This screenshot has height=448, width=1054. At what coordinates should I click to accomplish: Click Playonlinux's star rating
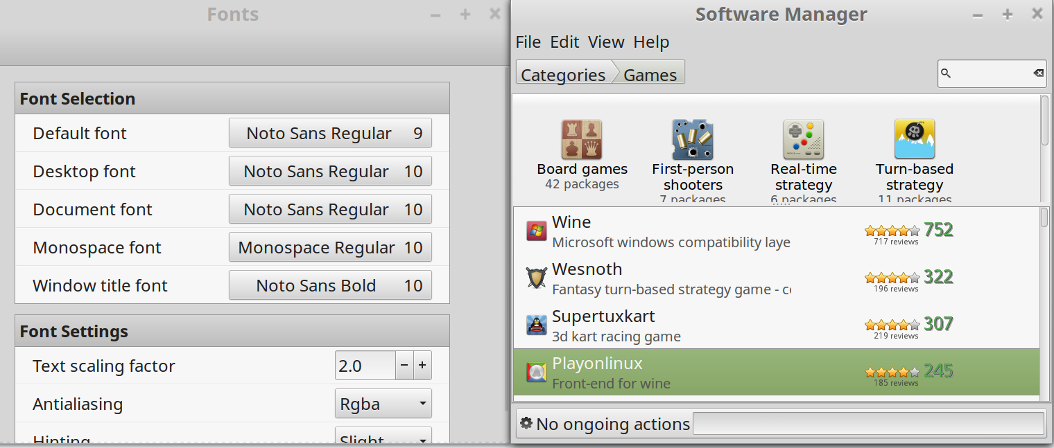892,372
